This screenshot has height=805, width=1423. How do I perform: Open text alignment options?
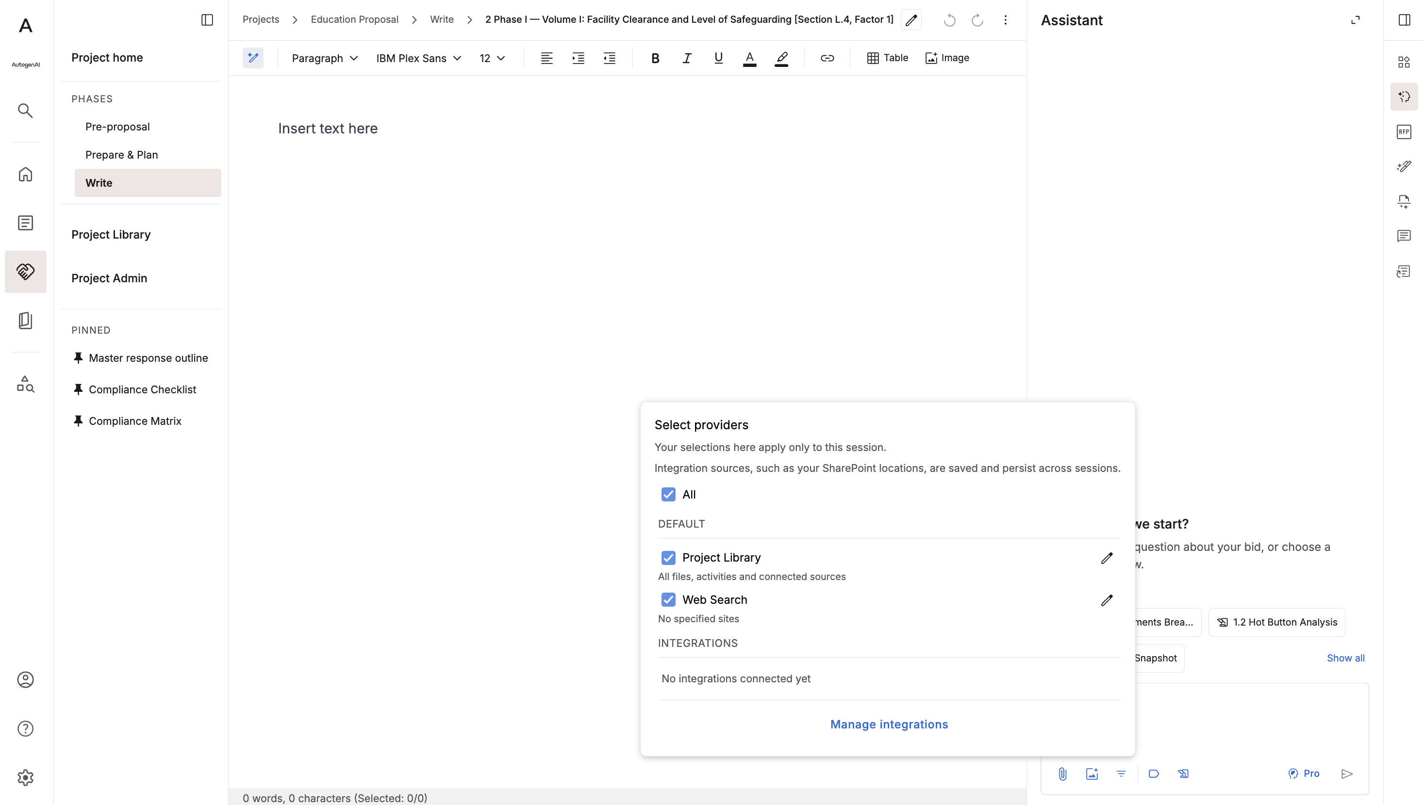tap(546, 58)
